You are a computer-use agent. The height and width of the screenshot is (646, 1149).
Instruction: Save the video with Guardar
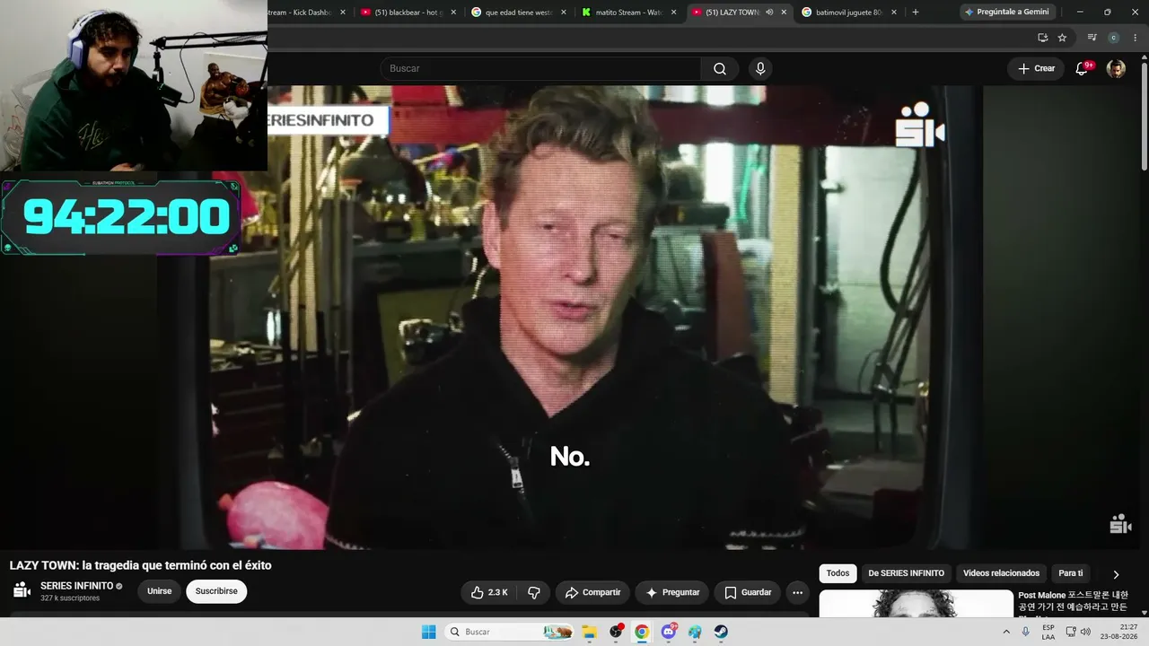[x=748, y=592]
